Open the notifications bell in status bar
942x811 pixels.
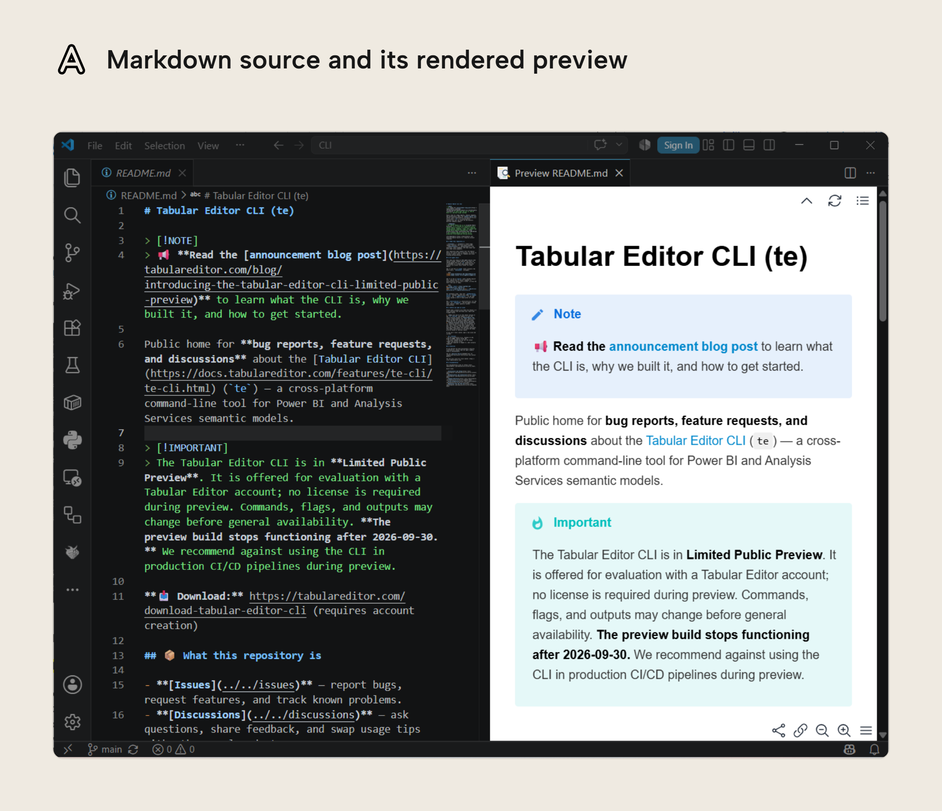[x=874, y=749]
